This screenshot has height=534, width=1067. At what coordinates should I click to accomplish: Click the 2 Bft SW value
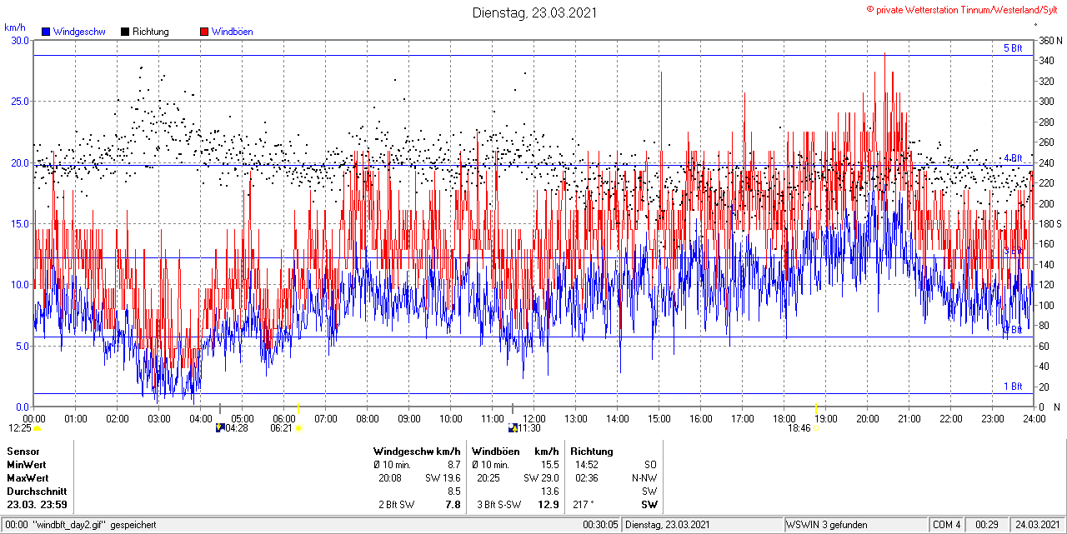(397, 505)
